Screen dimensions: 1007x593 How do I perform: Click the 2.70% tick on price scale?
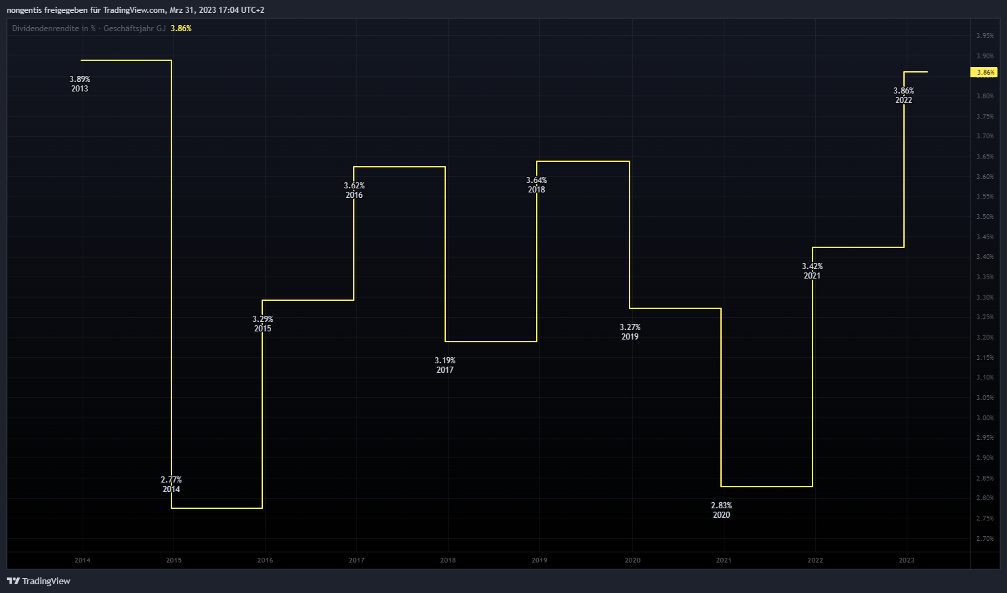pyautogui.click(x=985, y=539)
